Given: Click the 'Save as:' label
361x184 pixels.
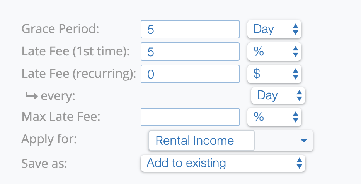Looking at the screenshot, I should (x=44, y=163).
